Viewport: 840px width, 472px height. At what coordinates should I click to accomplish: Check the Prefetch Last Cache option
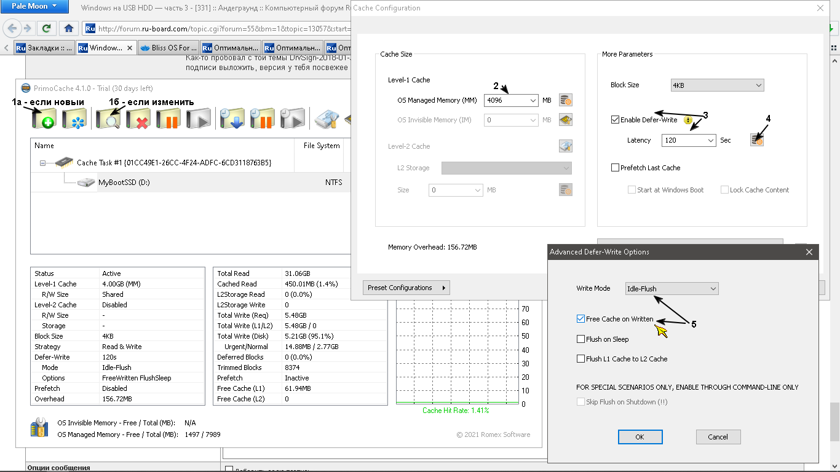(615, 168)
